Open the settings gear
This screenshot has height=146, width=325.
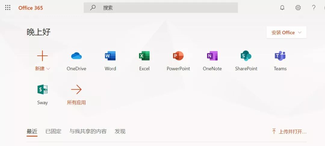[298, 7]
